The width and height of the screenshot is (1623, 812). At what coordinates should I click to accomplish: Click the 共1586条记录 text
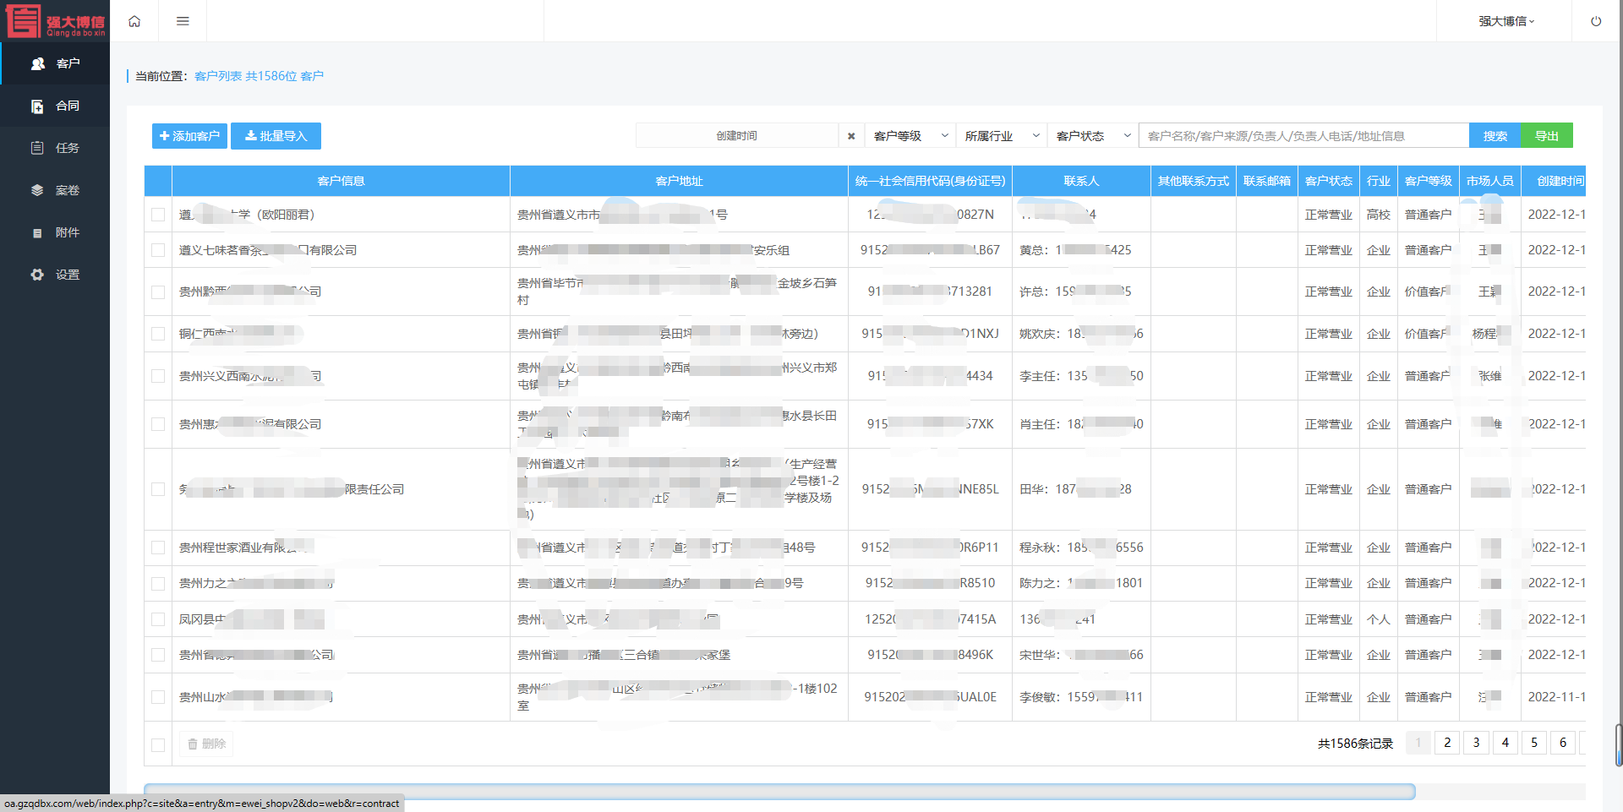[x=1355, y=744]
